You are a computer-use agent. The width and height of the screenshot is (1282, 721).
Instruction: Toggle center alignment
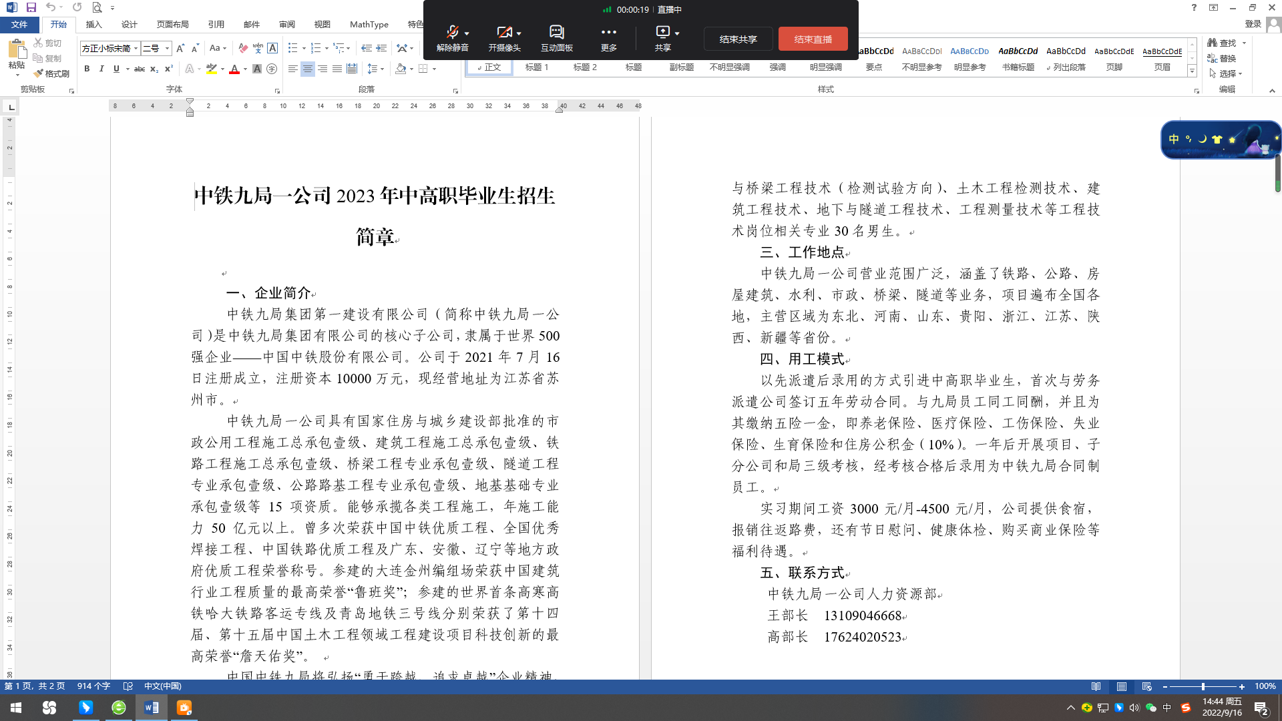(308, 69)
